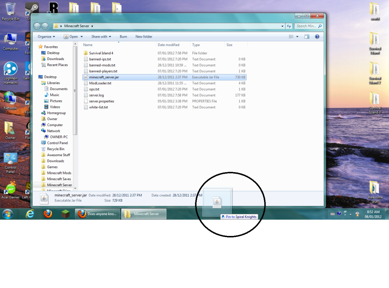Screen dimensions: 389x288
Task: Expand the address bar history dropdown
Action: (282, 26)
